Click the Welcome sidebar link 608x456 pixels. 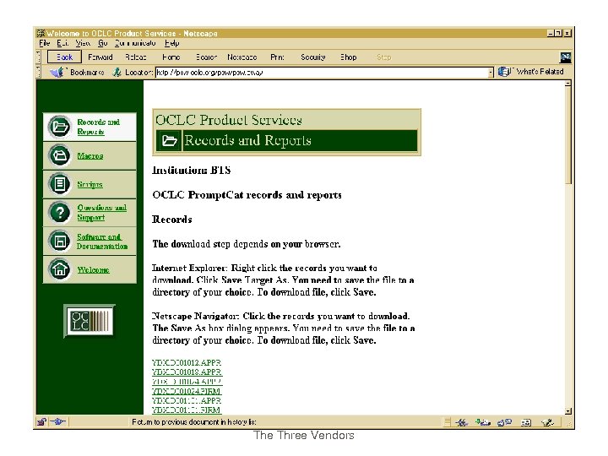point(93,269)
